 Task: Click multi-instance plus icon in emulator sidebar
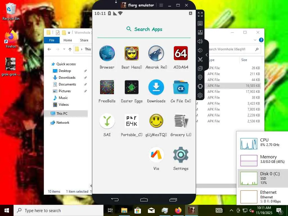pos(200,69)
